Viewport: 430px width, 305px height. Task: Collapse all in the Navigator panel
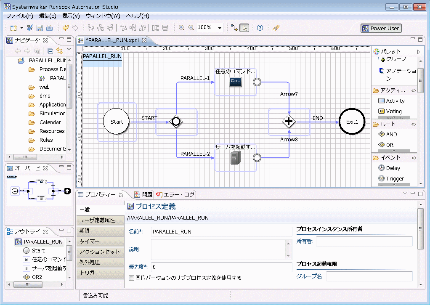(x=50, y=51)
